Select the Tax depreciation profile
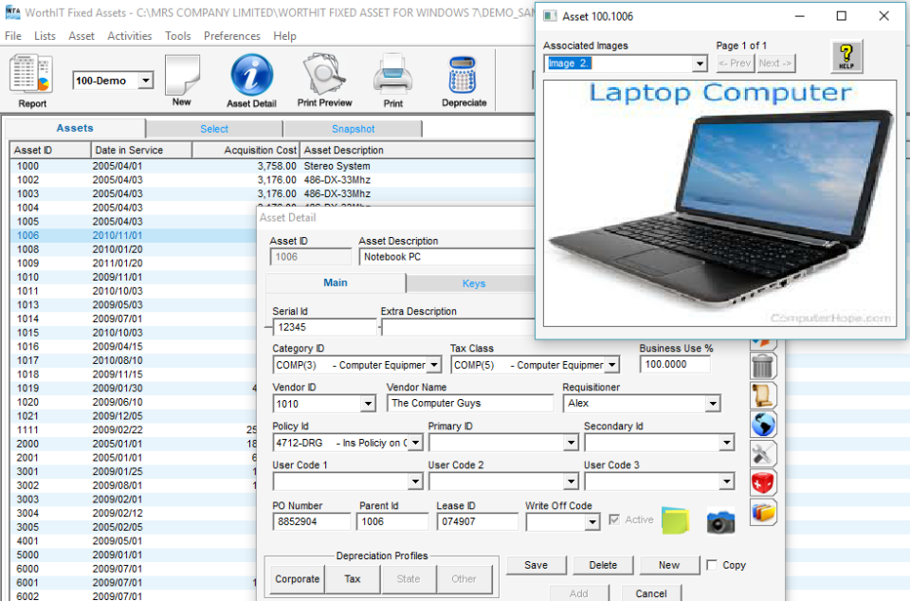The height and width of the screenshot is (601, 910). 353,578
